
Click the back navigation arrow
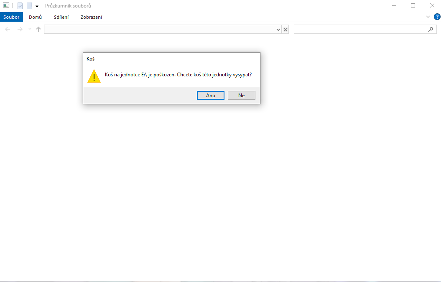coord(8,29)
